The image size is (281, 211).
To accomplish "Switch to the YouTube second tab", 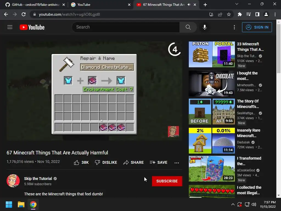I will pos(100,5).
